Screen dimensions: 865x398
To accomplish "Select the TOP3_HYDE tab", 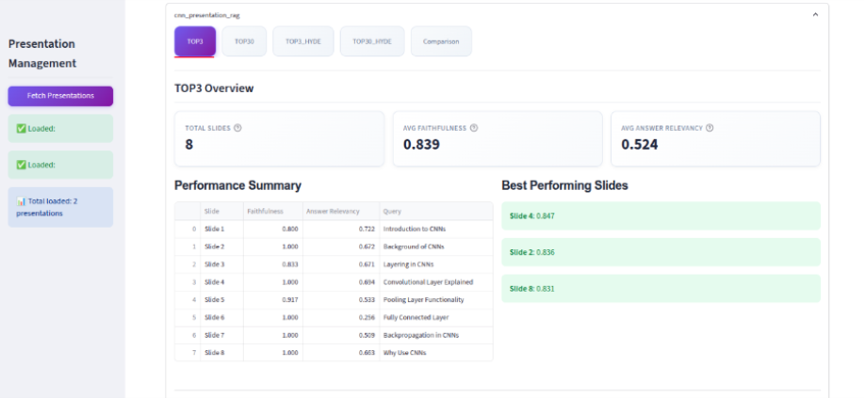I will [303, 41].
